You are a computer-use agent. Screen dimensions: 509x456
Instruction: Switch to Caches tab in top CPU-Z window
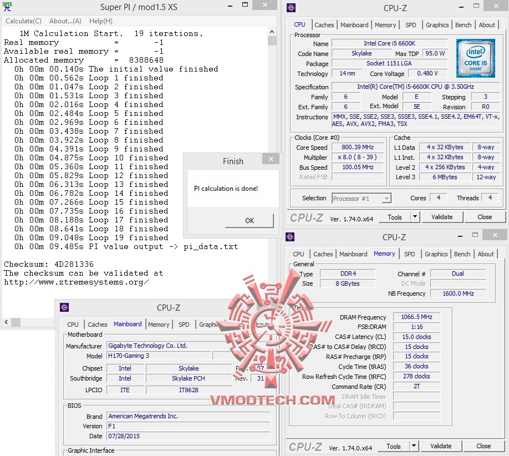[x=324, y=25]
